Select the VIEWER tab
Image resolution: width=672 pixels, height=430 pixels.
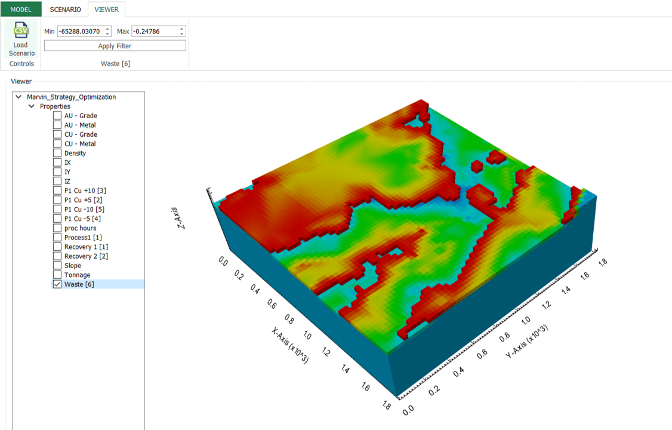[106, 9]
